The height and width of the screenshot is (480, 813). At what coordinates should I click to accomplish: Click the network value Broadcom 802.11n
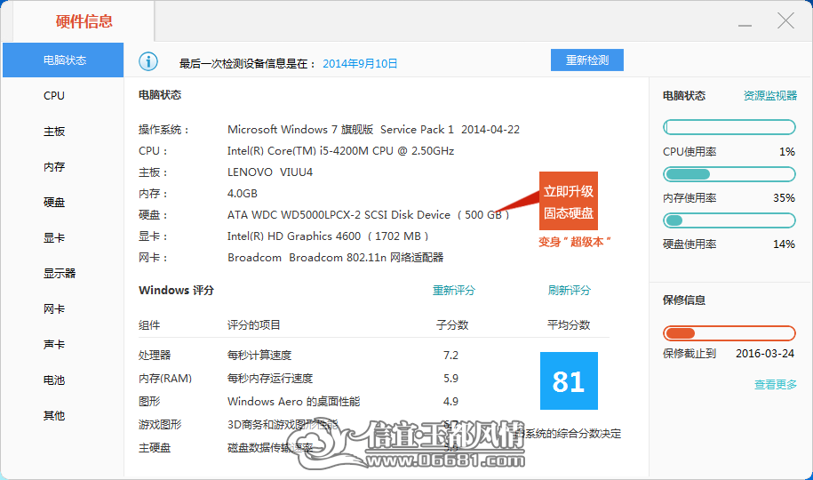[336, 258]
